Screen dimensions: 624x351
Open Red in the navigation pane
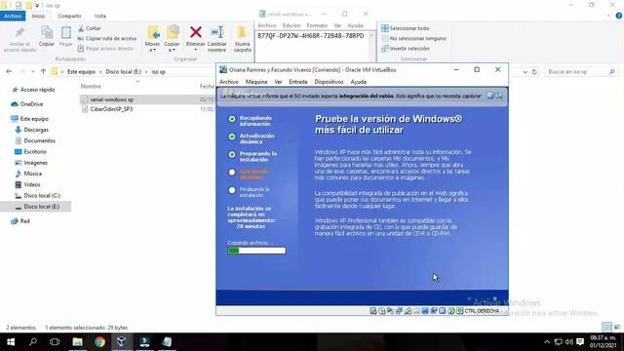(x=24, y=221)
